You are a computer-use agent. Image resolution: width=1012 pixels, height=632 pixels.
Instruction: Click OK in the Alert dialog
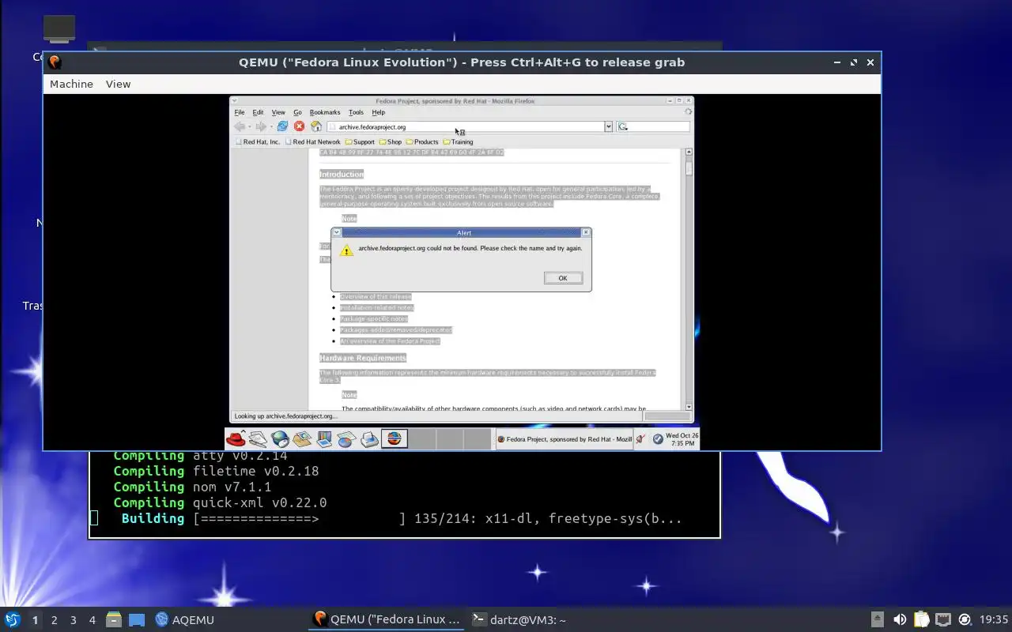coord(563,278)
